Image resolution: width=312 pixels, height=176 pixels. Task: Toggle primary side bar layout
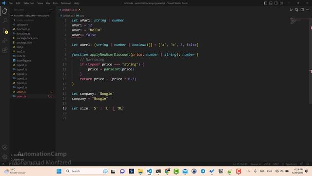click(265, 3)
